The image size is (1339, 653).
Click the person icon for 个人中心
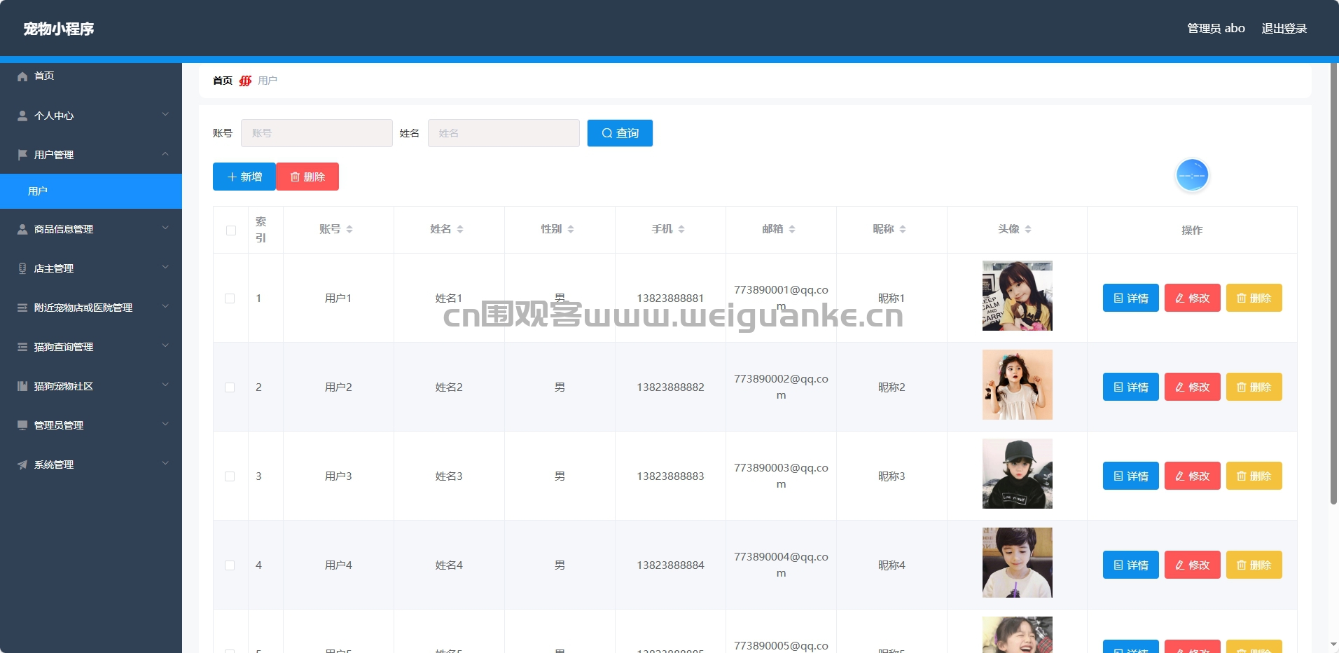click(x=22, y=116)
